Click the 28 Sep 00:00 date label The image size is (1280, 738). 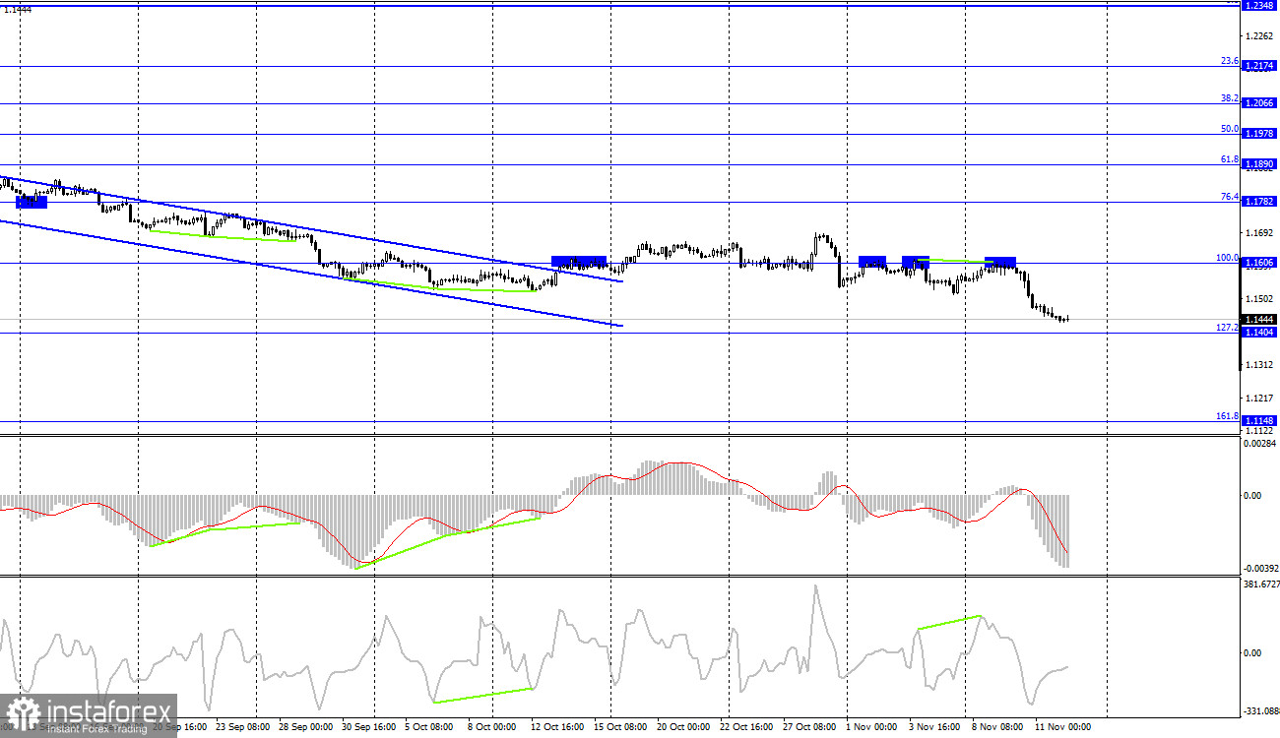[306, 728]
